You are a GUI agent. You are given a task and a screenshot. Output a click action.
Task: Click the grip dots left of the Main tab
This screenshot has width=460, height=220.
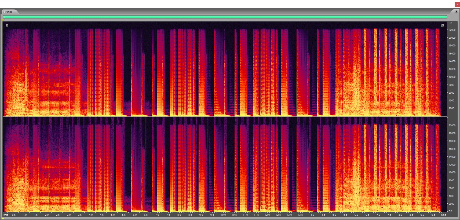point(4,12)
